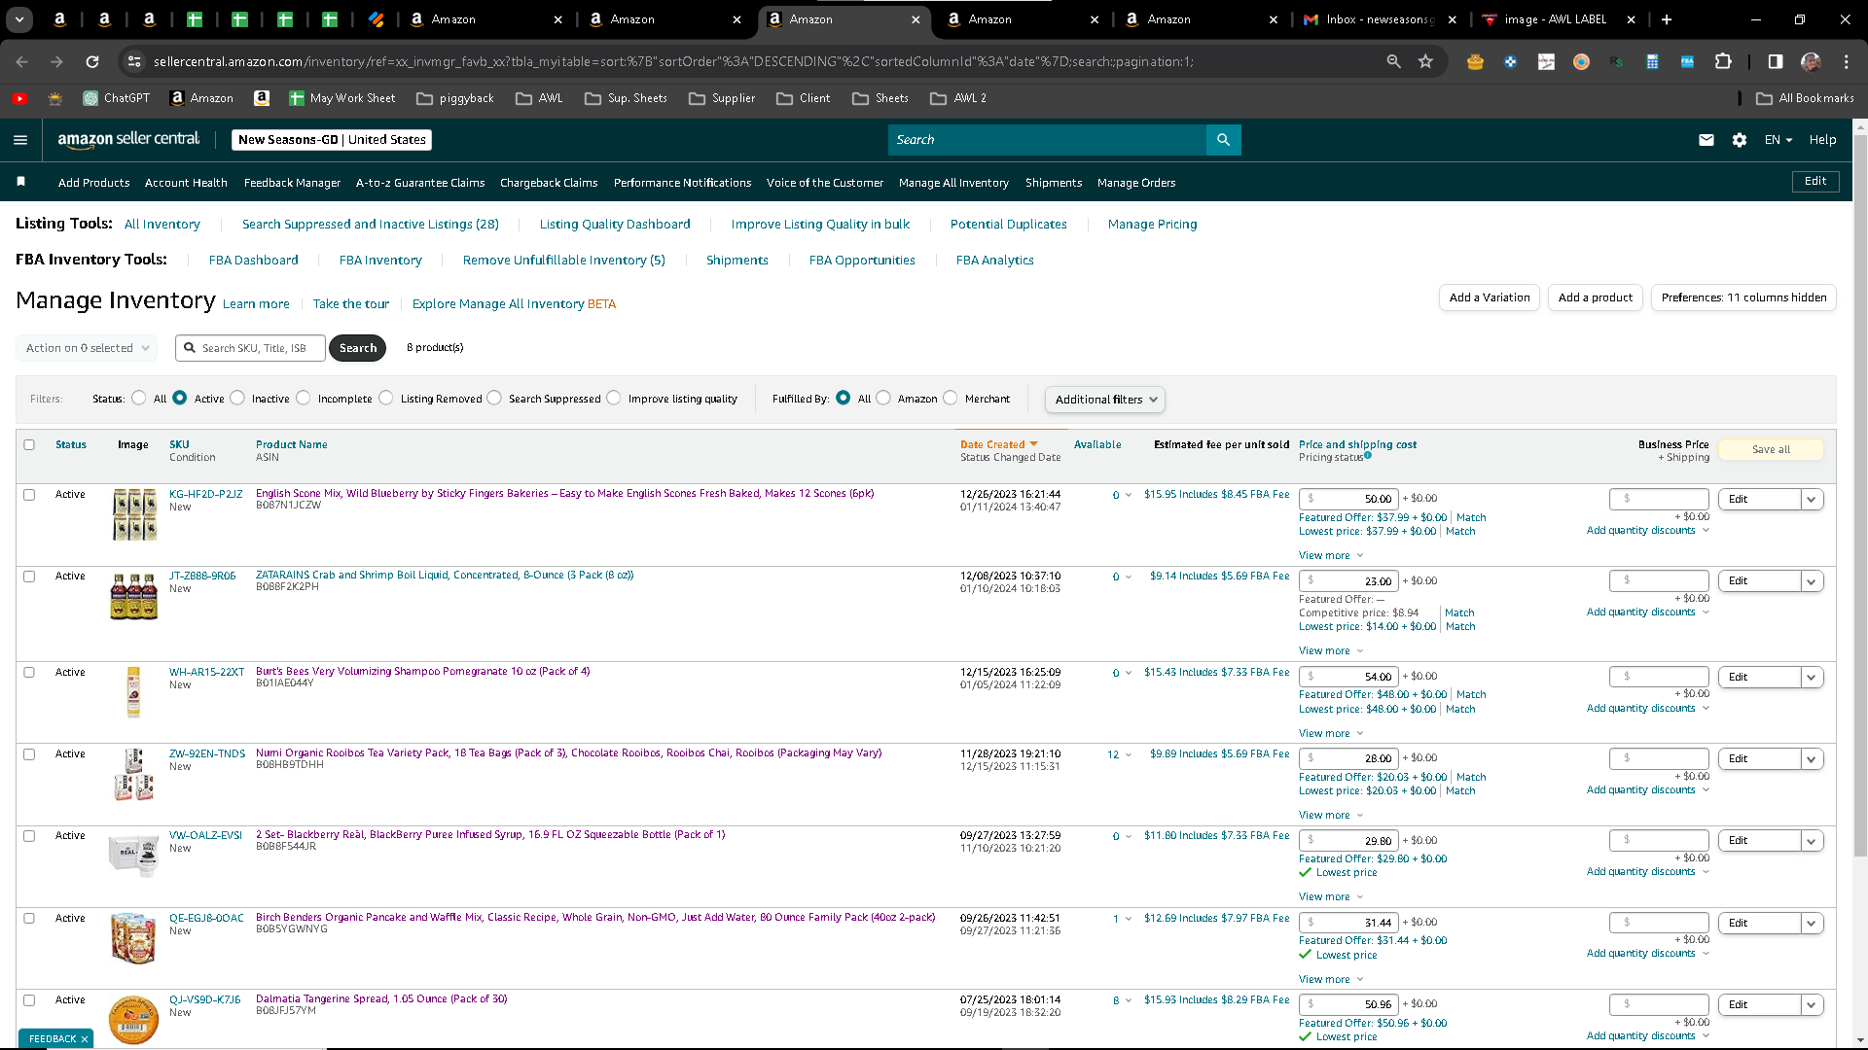Open the piggyback bookmarks folder
Screen dimensions: 1868x1050
455,98
